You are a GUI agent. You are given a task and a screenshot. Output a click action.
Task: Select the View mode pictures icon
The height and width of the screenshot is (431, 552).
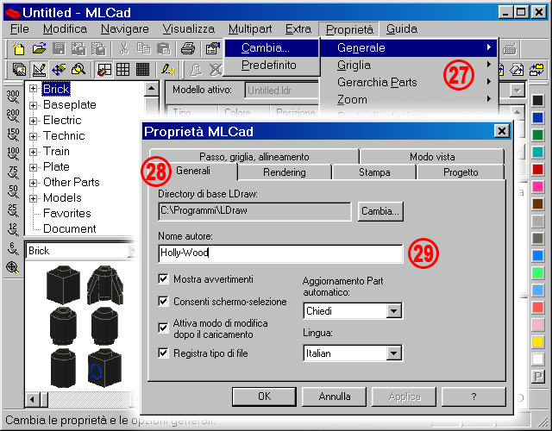coord(19,69)
